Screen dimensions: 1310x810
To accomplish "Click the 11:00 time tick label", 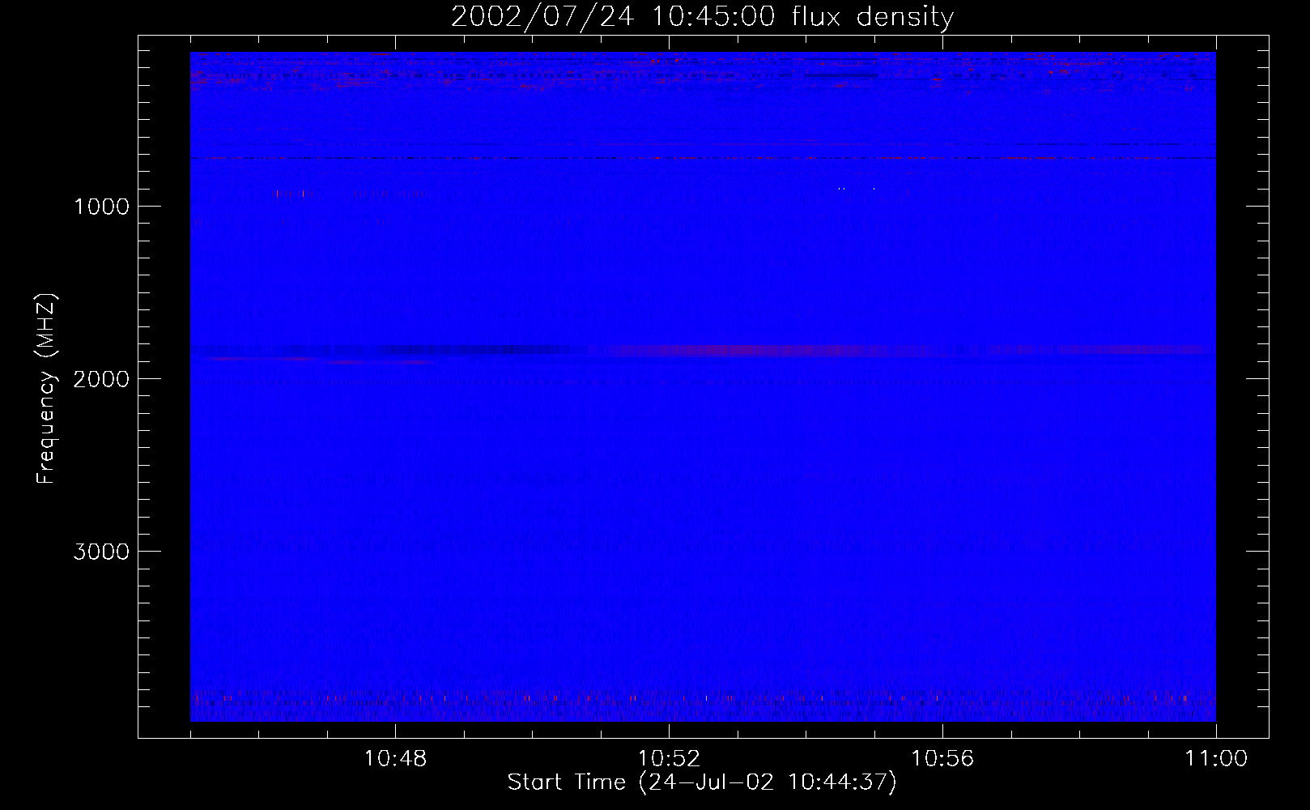I will (1216, 759).
